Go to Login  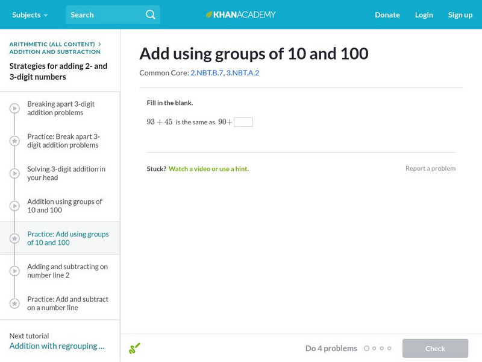(424, 14)
